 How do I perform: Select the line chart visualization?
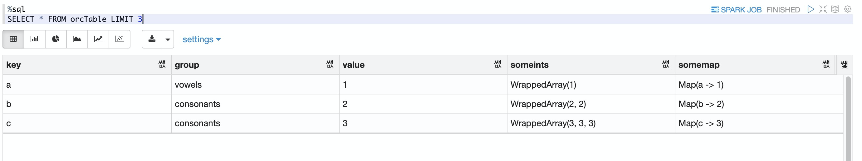pos(98,39)
